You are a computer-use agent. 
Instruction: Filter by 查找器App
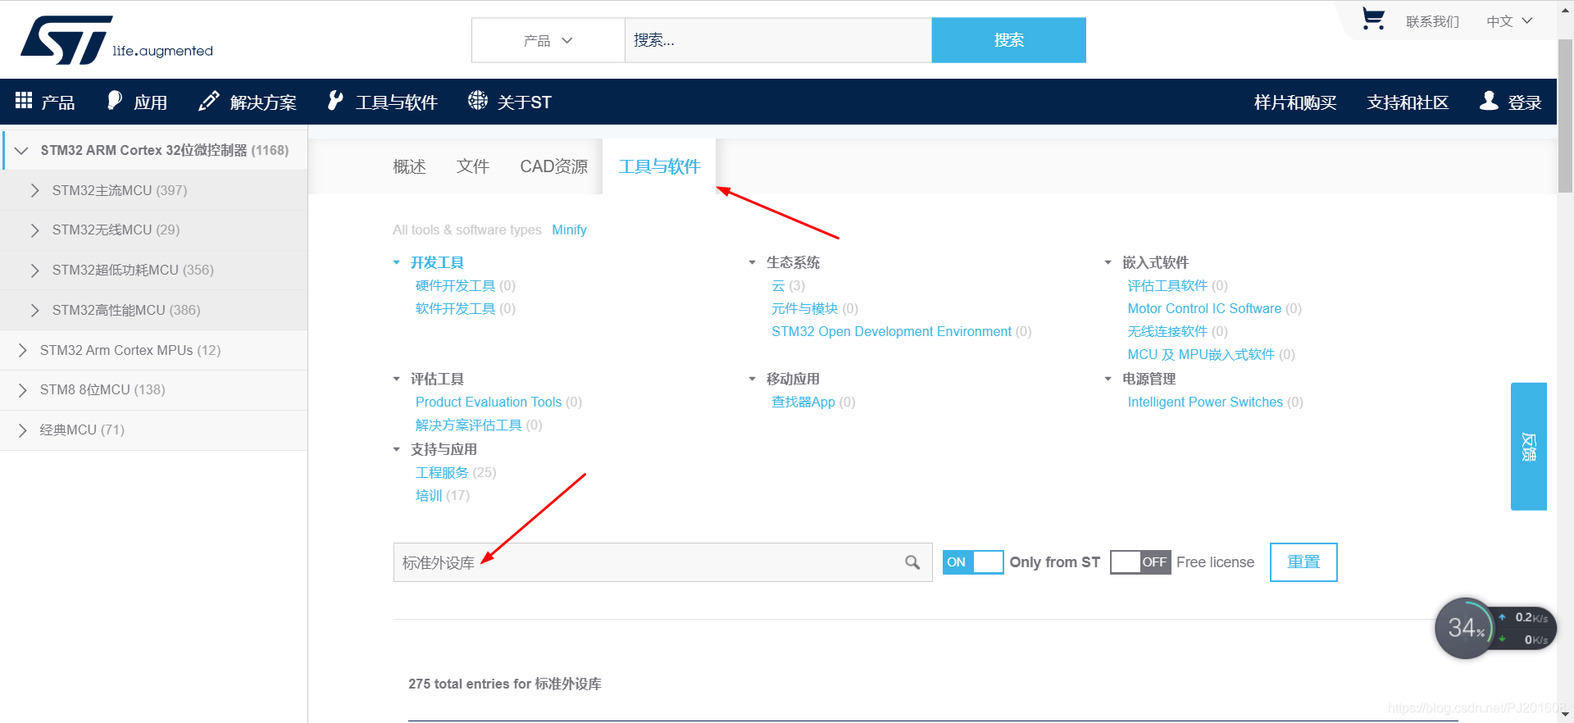[x=803, y=402]
